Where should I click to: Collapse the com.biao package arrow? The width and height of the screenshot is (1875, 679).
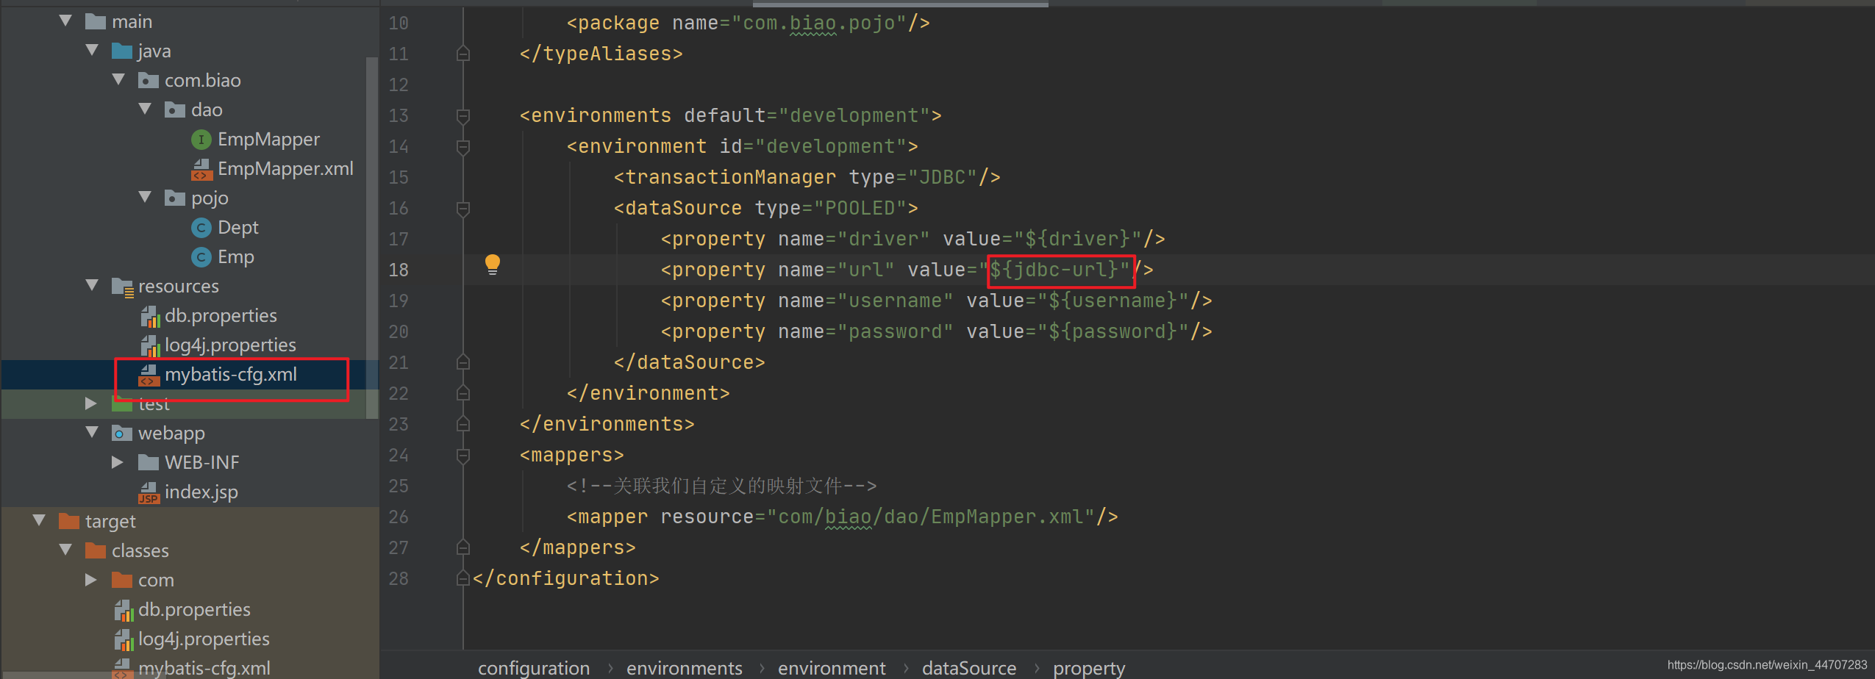coord(118,80)
